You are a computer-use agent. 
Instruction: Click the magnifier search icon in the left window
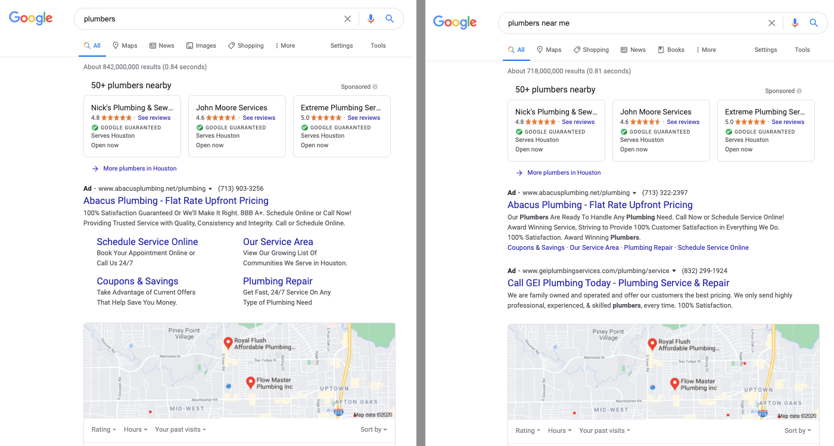pyautogui.click(x=390, y=19)
